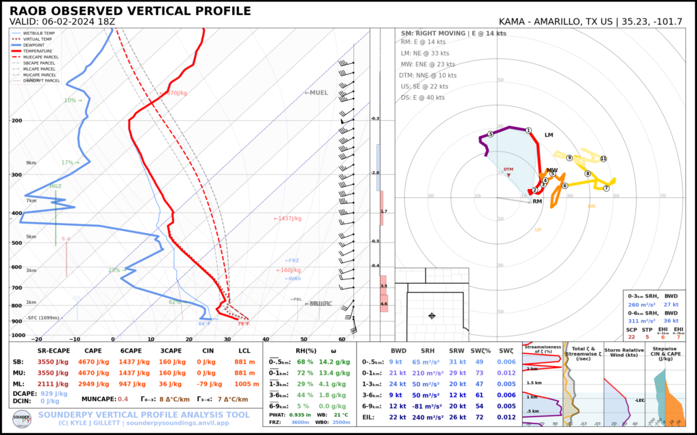697x435 pixels.
Task: Click the DTM triangle marker on hodograph
Action: [x=508, y=175]
